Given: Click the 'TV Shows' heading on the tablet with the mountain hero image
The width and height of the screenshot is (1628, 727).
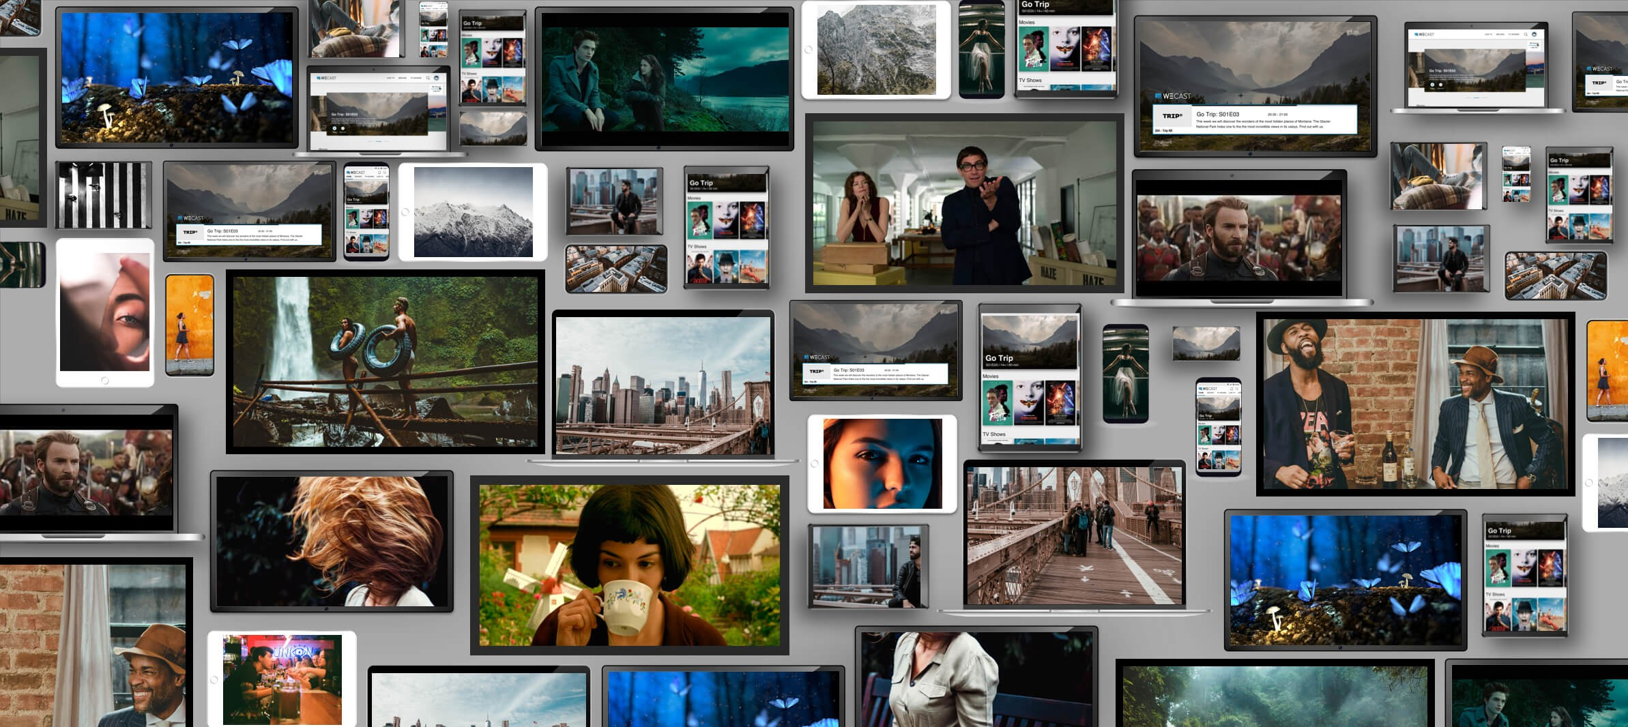Looking at the screenshot, I should [x=993, y=434].
